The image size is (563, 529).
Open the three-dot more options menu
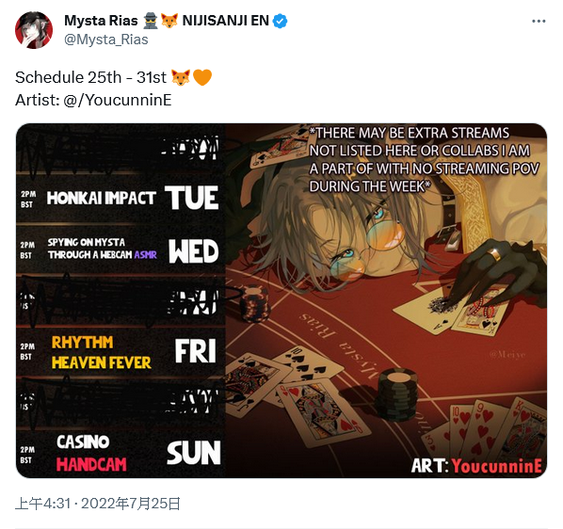[539, 21]
